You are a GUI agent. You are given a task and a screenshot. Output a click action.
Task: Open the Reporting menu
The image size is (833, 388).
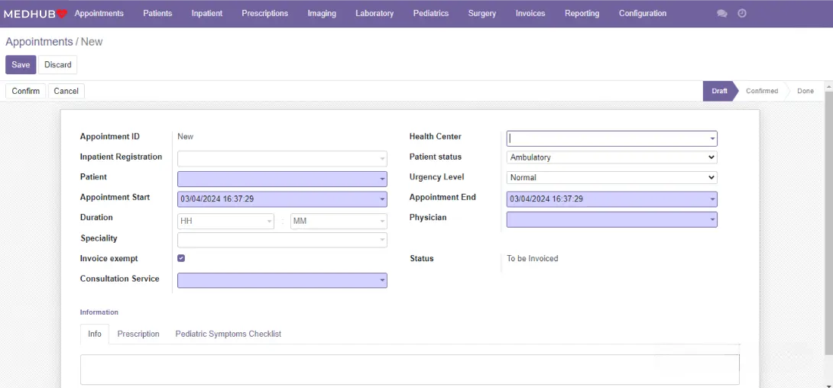click(582, 13)
